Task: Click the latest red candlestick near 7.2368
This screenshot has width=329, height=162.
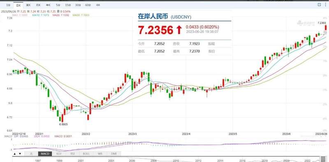Action: [x=326, y=28]
